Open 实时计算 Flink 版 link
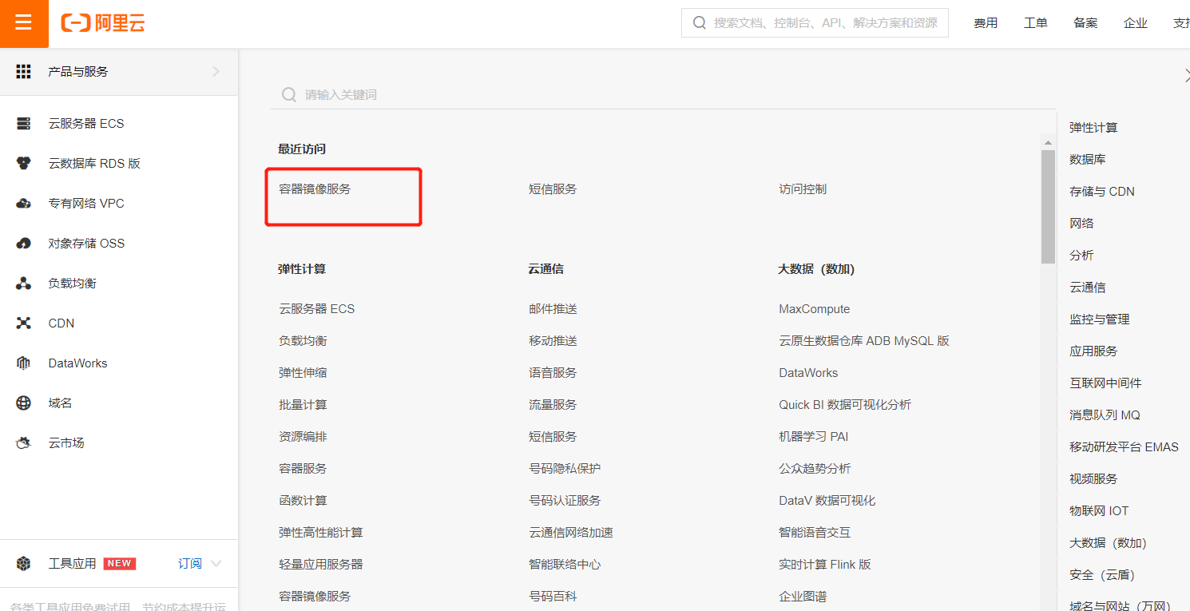This screenshot has width=1190, height=611. click(x=825, y=565)
